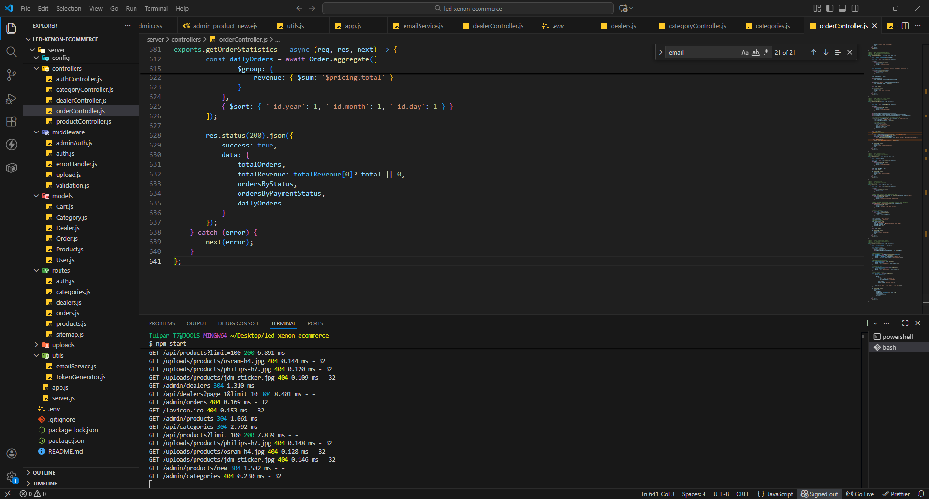Switch to categoryController.js tab
This screenshot has width=929, height=499.
pos(697,26)
